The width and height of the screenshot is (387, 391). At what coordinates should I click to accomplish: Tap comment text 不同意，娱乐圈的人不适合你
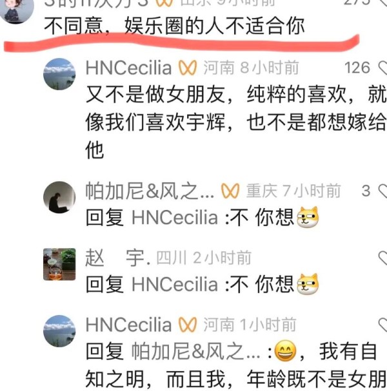click(174, 26)
